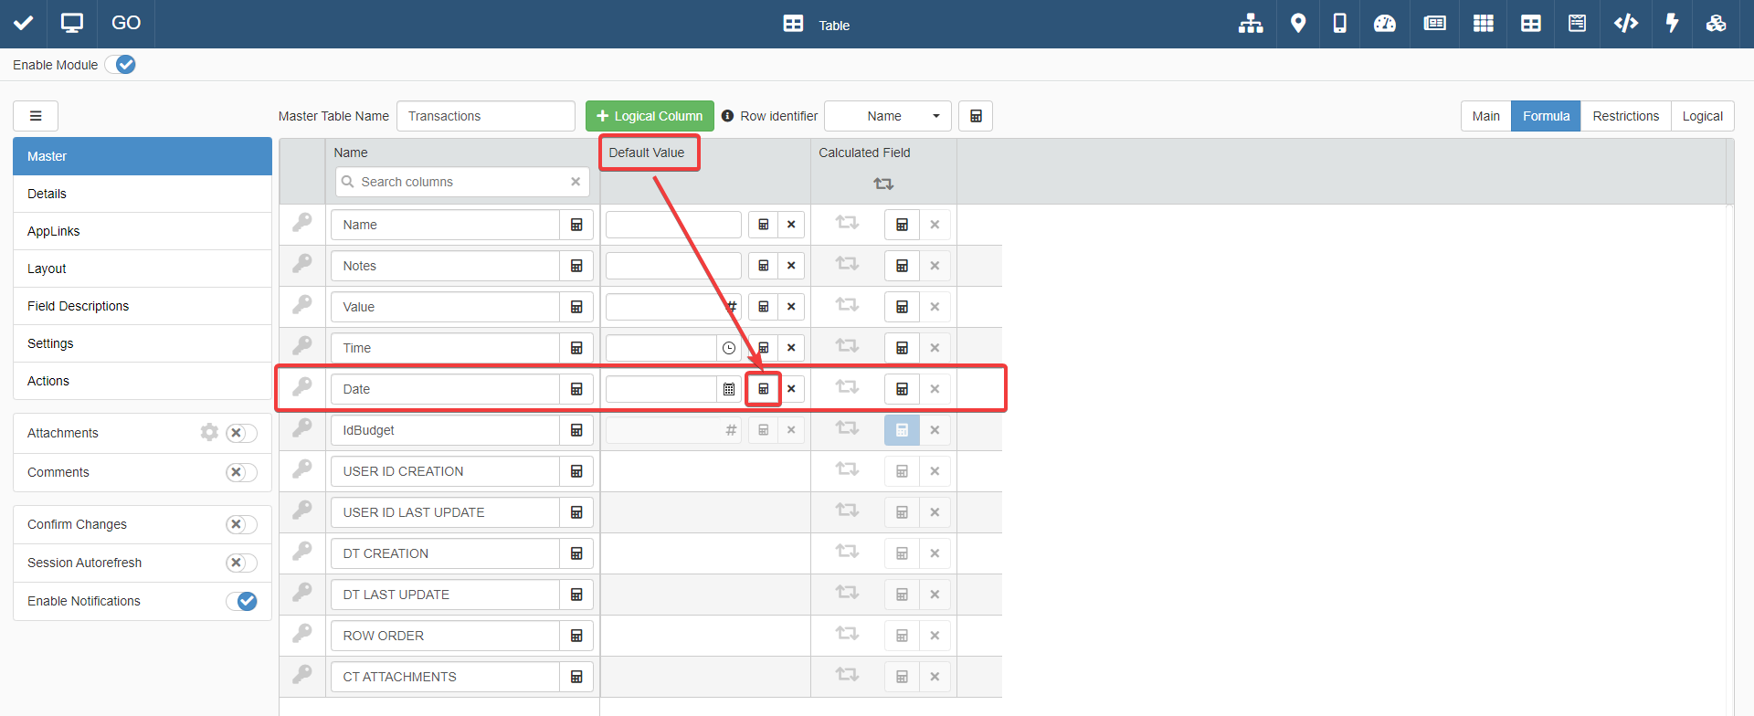Click the lightning bolt actions icon
The image size is (1754, 716).
click(x=1672, y=24)
